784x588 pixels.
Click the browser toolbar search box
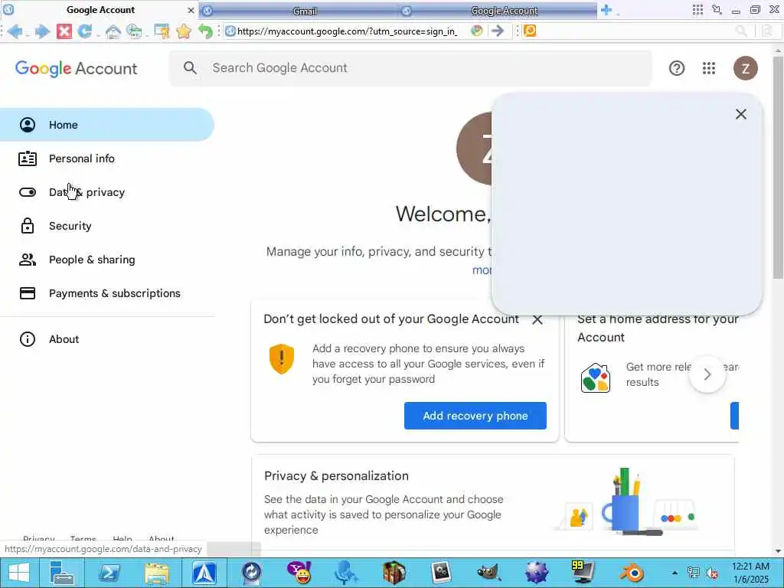tap(635, 31)
